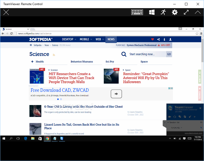
Task: Open the user account icon
Action: coord(170,39)
